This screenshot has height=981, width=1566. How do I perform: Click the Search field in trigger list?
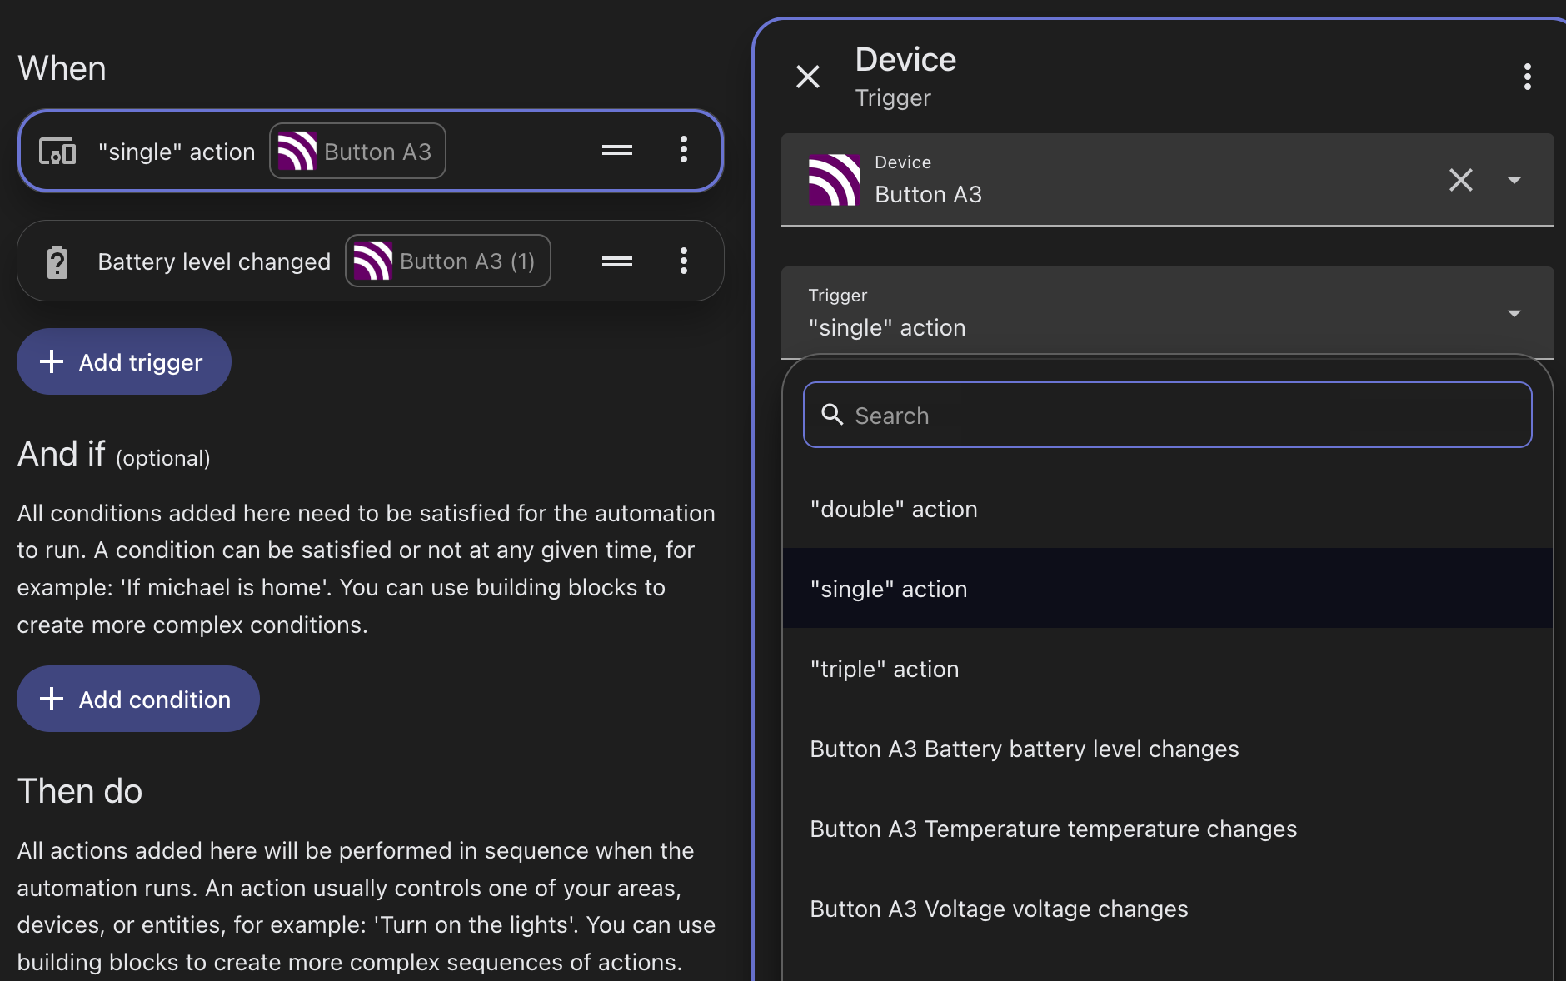1168,415
